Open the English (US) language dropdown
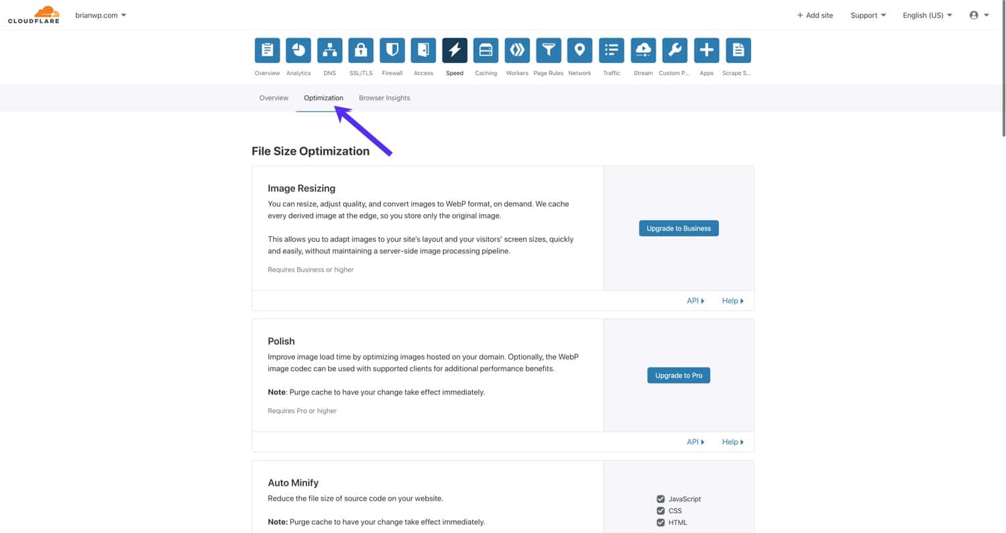The height and width of the screenshot is (533, 1006). (927, 15)
